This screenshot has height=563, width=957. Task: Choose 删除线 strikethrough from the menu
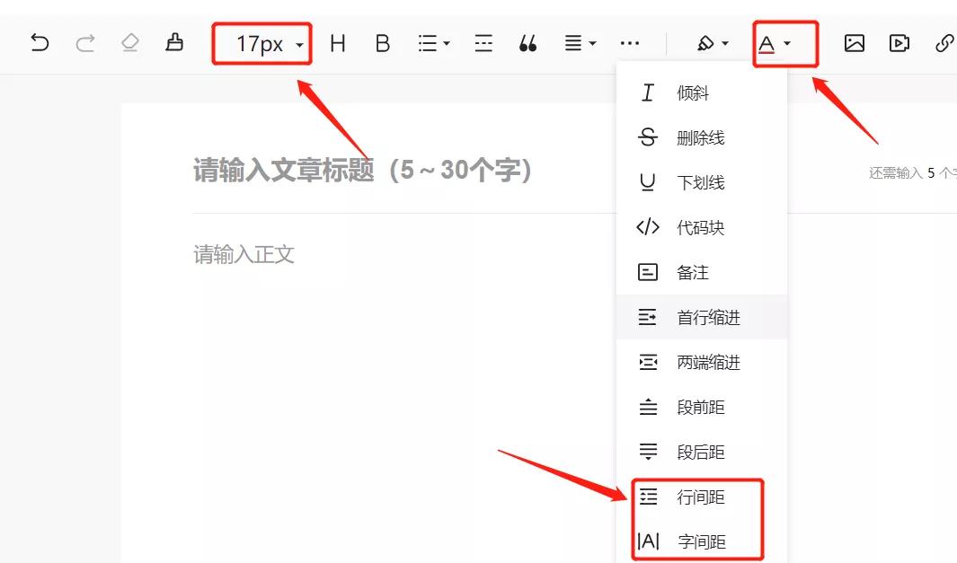[x=692, y=137]
